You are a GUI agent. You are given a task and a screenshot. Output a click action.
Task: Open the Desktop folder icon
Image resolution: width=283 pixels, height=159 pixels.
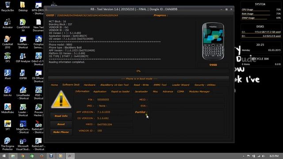(x=23, y=7)
